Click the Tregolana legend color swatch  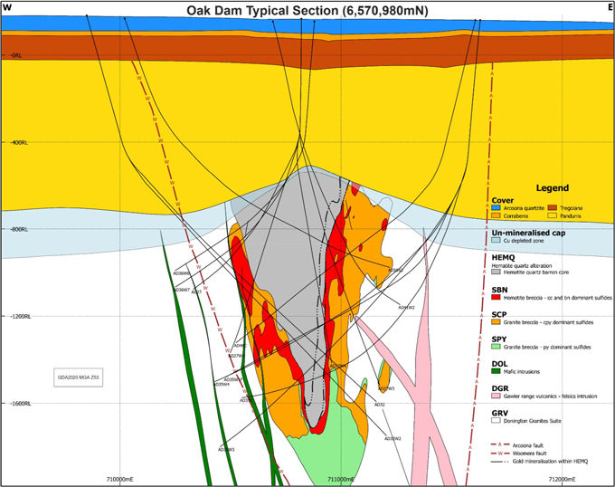pyautogui.click(x=552, y=207)
